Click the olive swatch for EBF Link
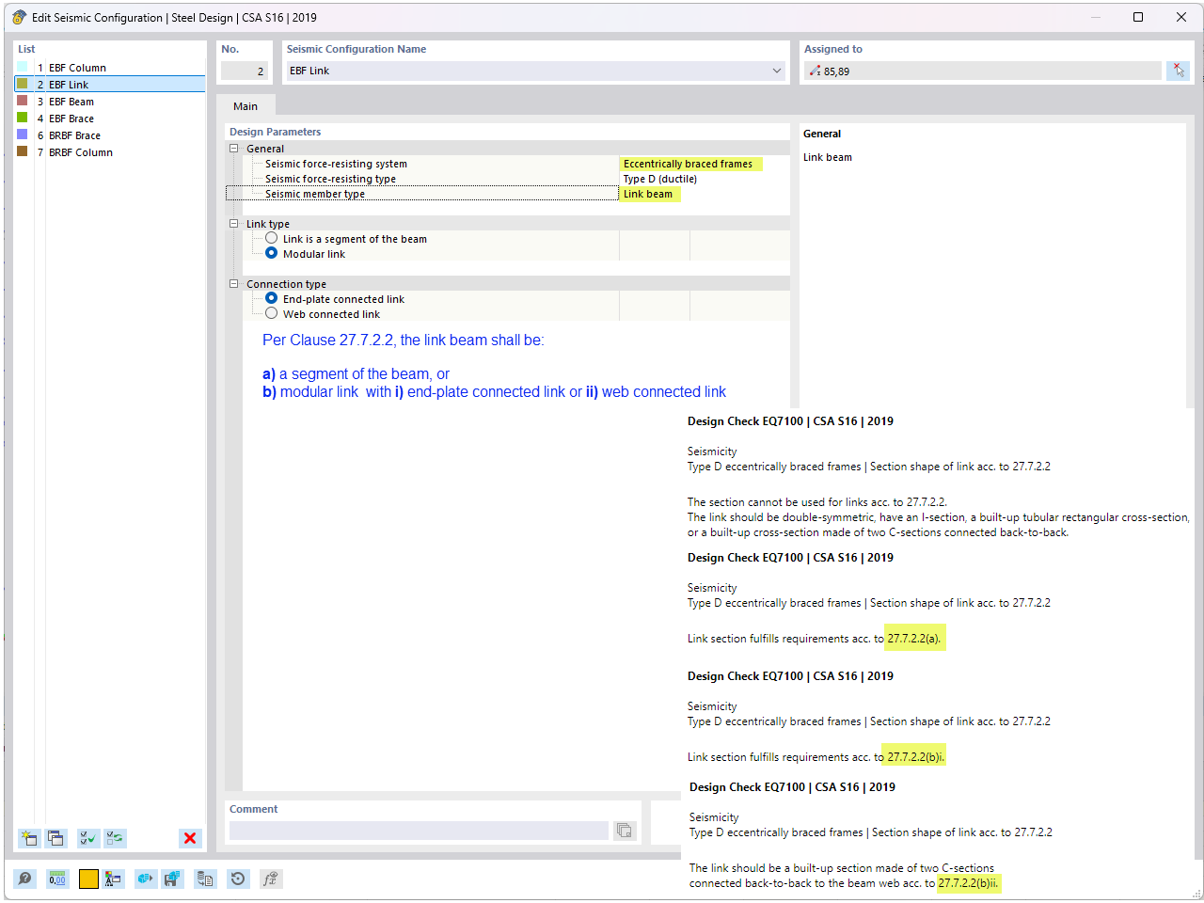Image resolution: width=1204 pixels, height=903 pixels. [x=23, y=84]
